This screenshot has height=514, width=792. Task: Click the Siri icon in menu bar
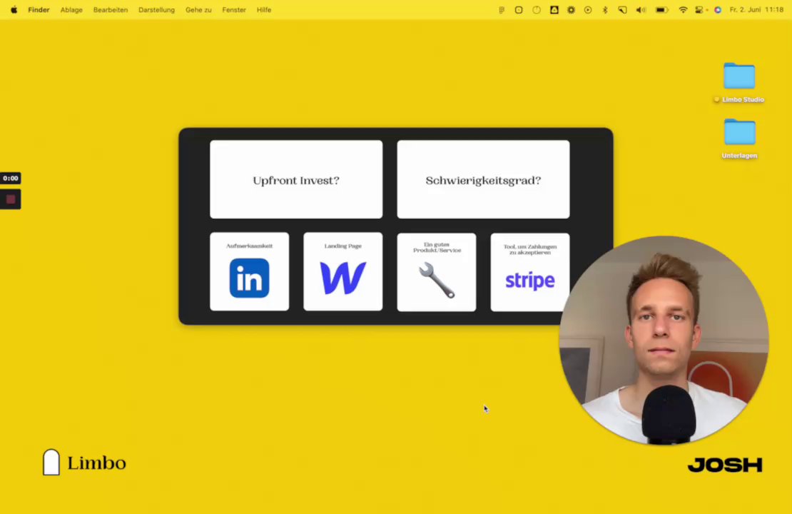(x=718, y=9)
